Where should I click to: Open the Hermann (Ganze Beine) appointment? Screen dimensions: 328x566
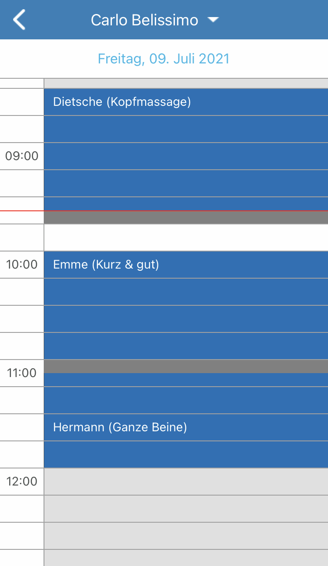click(x=120, y=427)
